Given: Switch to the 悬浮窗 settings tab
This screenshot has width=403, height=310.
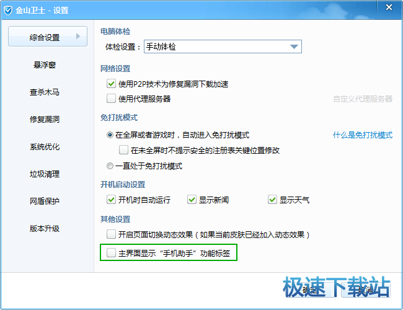Looking at the screenshot, I should tap(45, 64).
